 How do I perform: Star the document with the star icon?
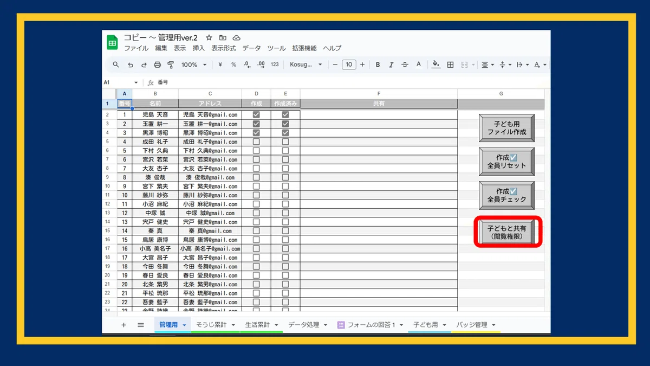(x=209, y=38)
